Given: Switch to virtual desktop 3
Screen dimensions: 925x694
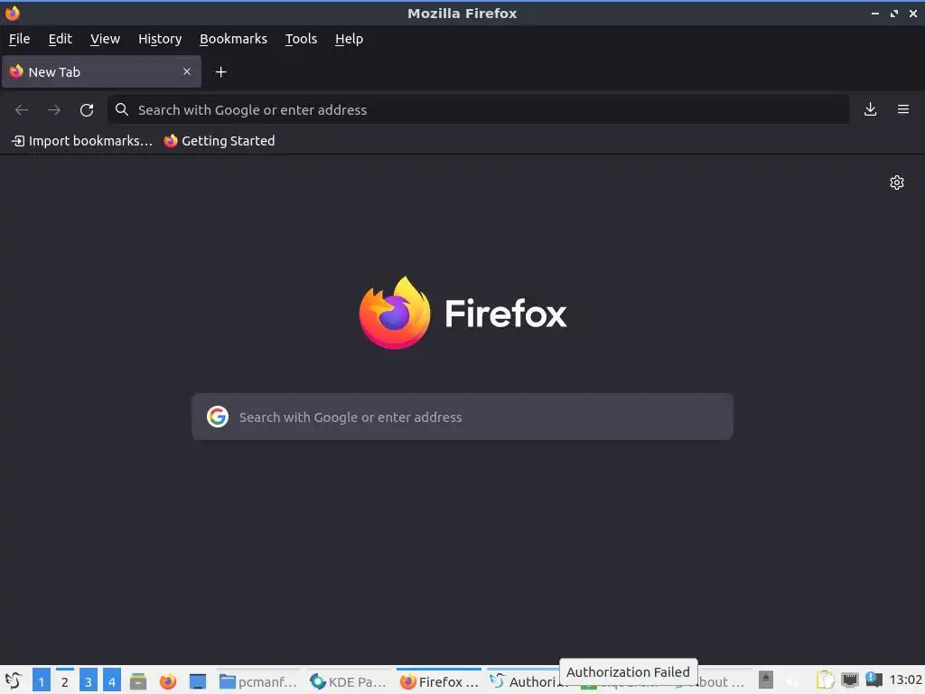Looking at the screenshot, I should pos(89,681).
